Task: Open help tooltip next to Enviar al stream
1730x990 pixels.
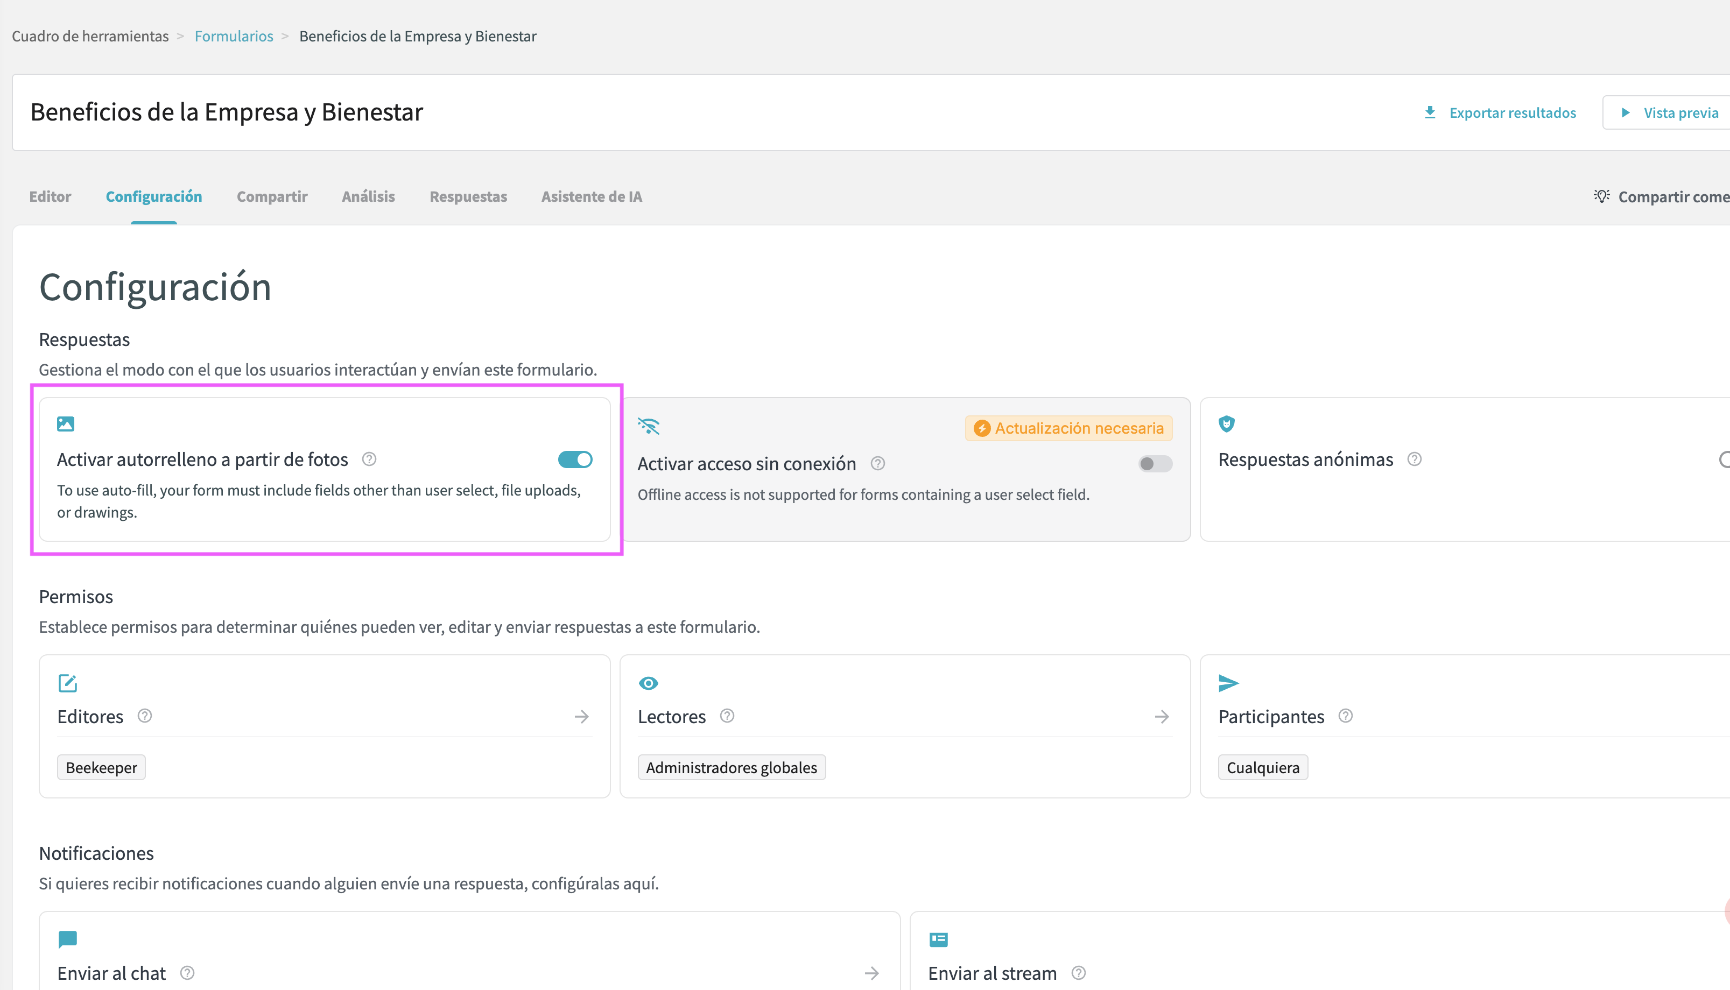Action: (x=1079, y=973)
